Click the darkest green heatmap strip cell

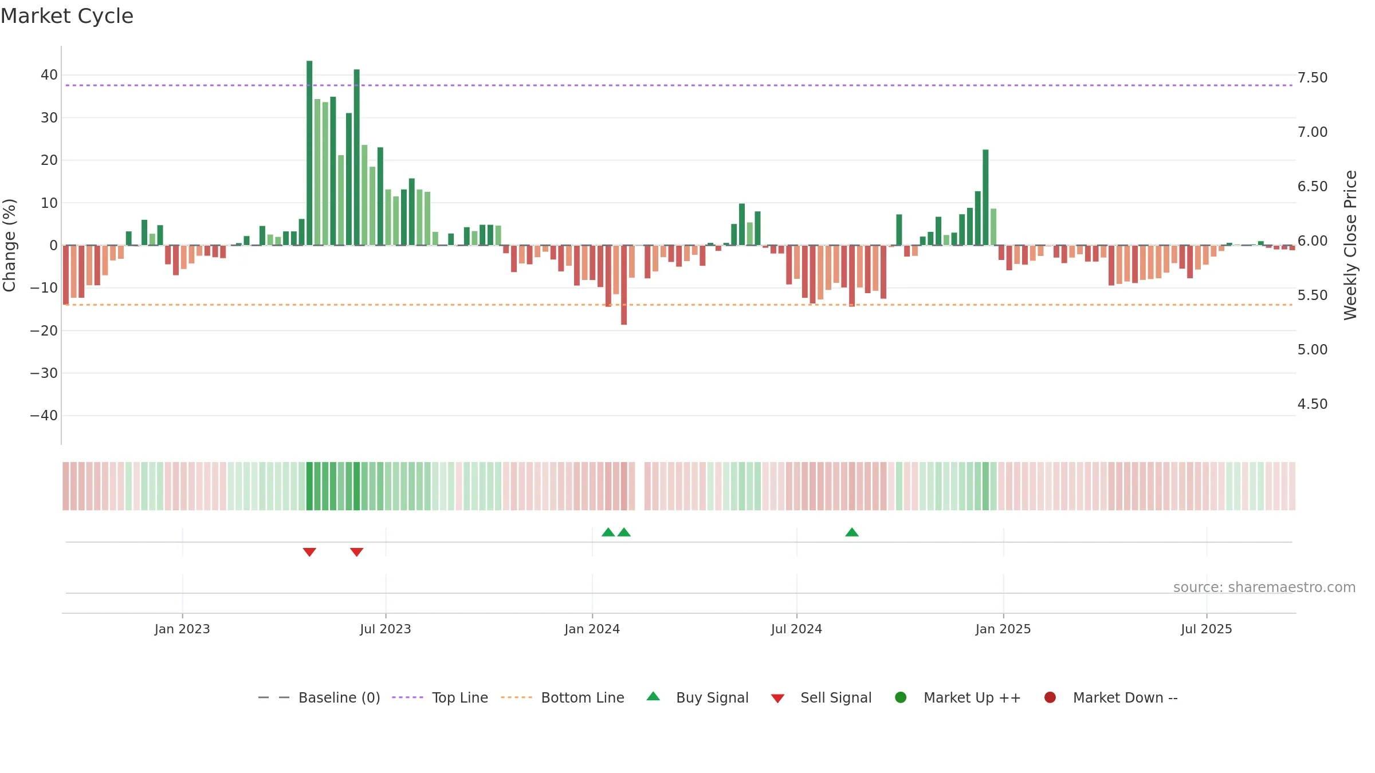click(x=309, y=486)
